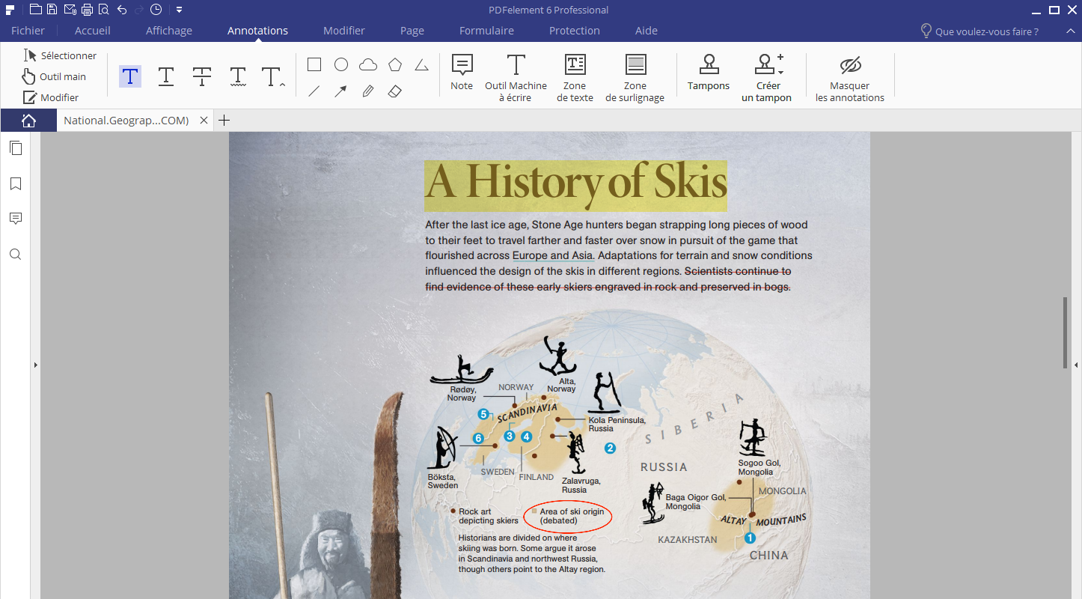Choose the Zone de surlignage tool
This screenshot has width=1082, height=599.
pyautogui.click(x=635, y=78)
